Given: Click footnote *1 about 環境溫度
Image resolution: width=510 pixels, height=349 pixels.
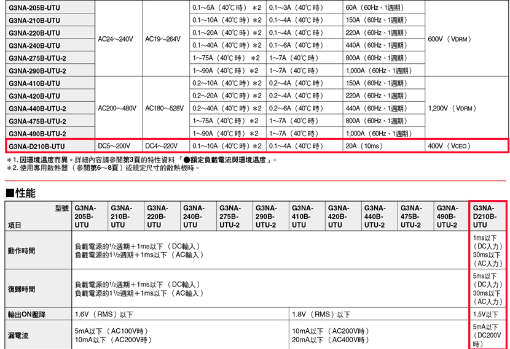Looking at the screenshot, I should 142,159.
